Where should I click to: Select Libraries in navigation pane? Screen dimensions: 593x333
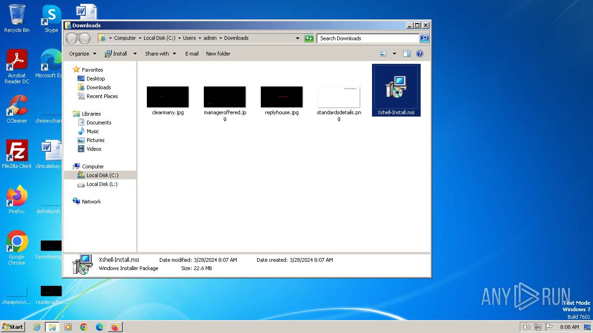pos(91,114)
